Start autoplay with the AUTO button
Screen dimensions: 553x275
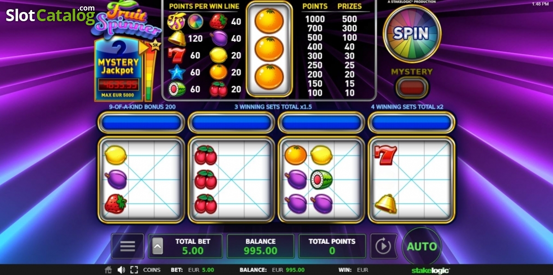point(421,246)
